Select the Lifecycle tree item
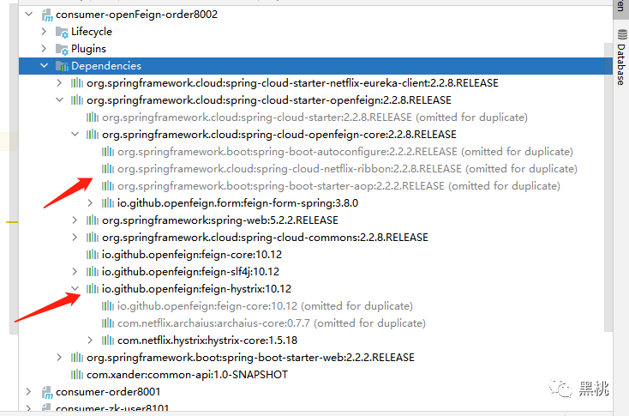629x416 pixels. (92, 32)
